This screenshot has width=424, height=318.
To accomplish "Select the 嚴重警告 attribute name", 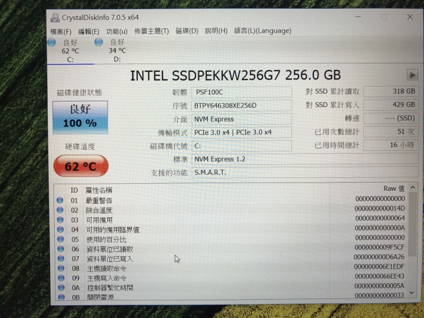I will 99,200.
